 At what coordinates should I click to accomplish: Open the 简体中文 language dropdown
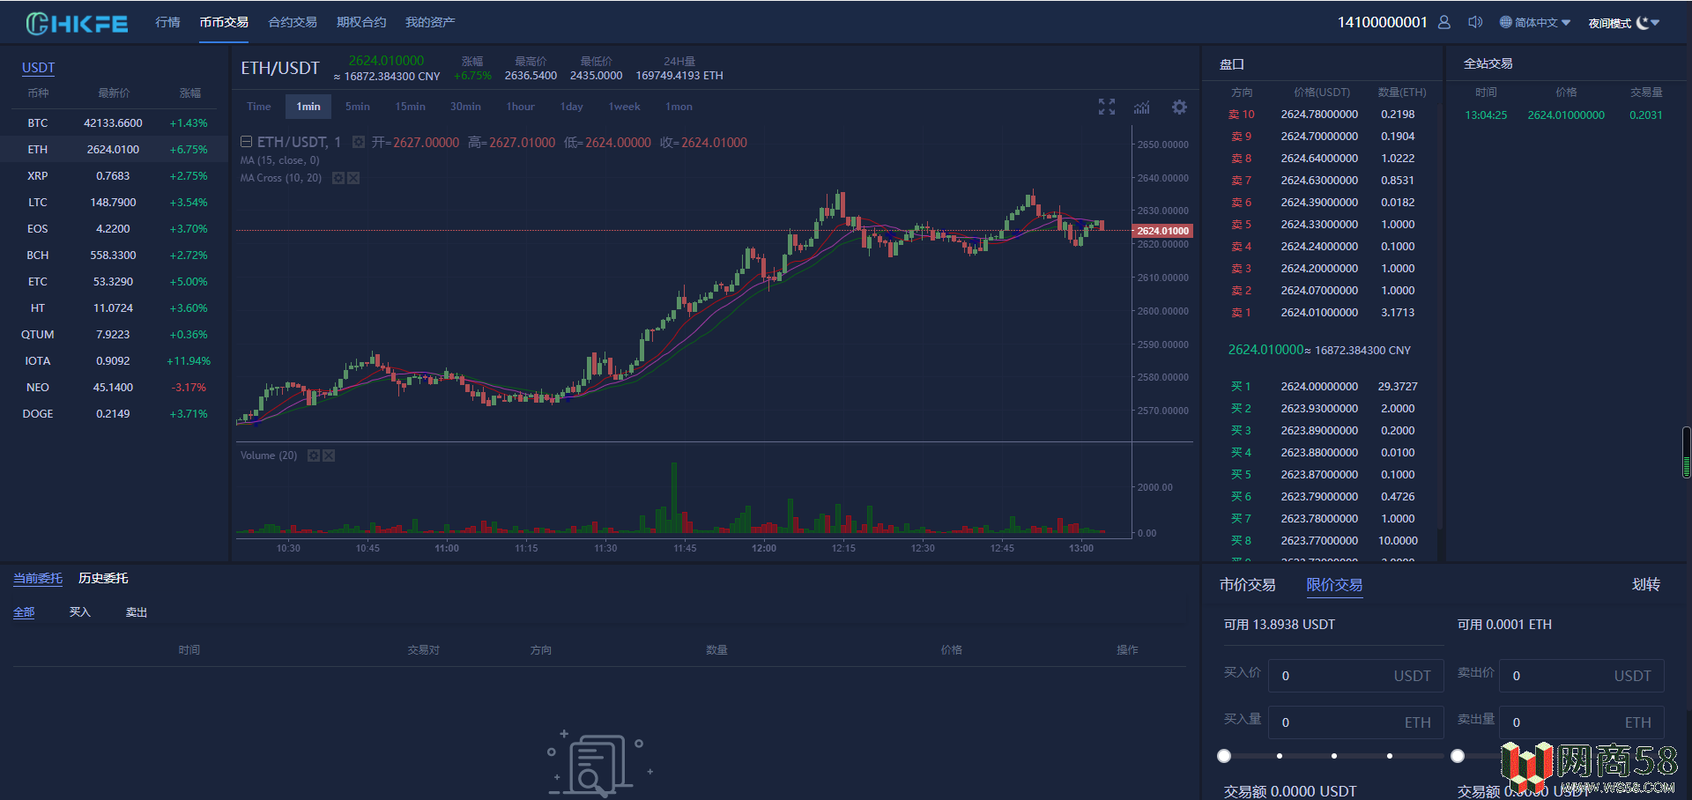[x=1536, y=23]
